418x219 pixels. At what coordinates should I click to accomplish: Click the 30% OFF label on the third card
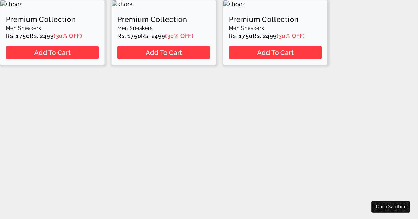point(291,36)
